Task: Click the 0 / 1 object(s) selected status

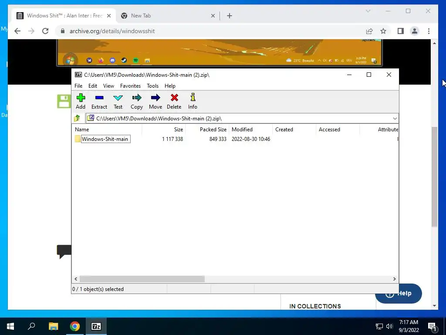Action: pos(98,289)
